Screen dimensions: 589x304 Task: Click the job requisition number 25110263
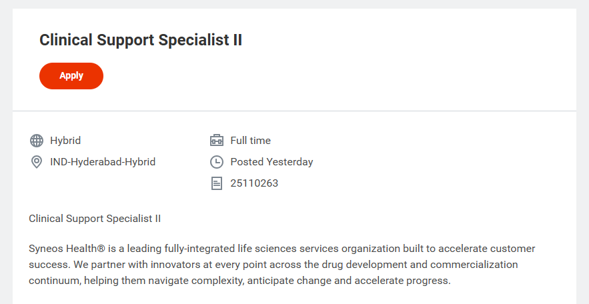[254, 183]
